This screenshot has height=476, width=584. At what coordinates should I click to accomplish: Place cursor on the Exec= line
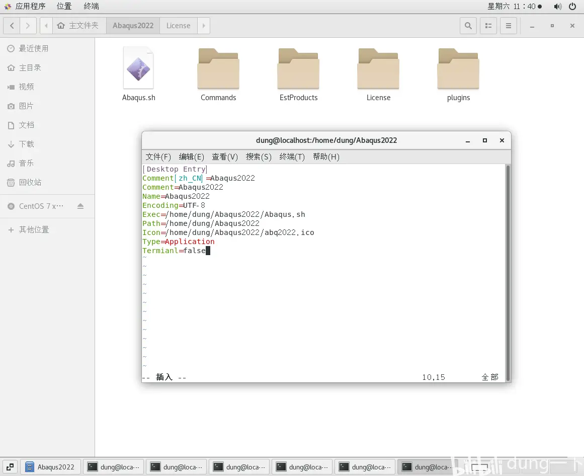click(x=223, y=214)
